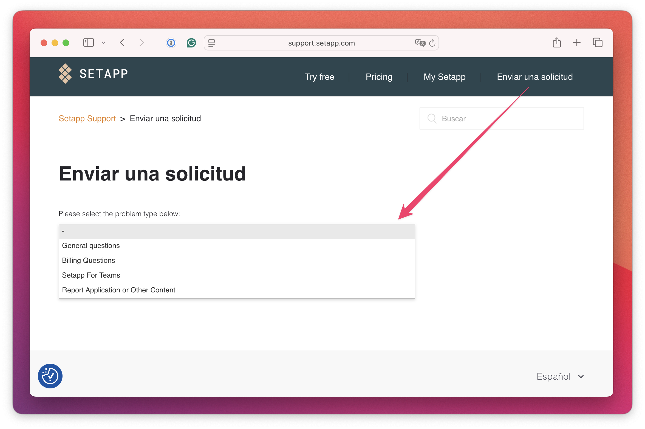Open the Español language dropdown
The width and height of the screenshot is (645, 429).
tap(560, 376)
